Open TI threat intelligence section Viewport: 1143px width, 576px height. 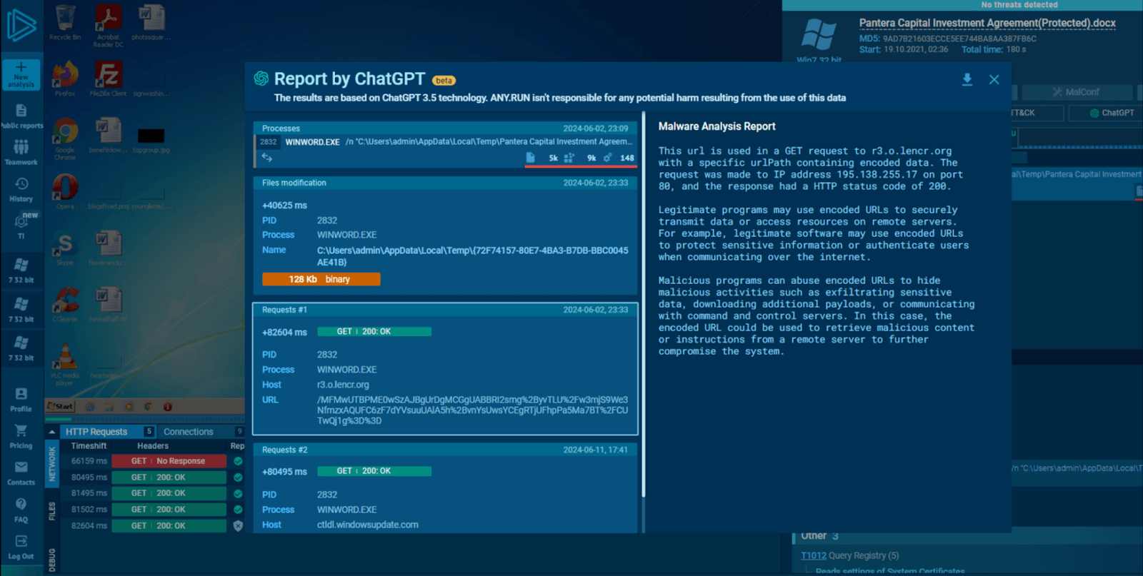tap(21, 226)
